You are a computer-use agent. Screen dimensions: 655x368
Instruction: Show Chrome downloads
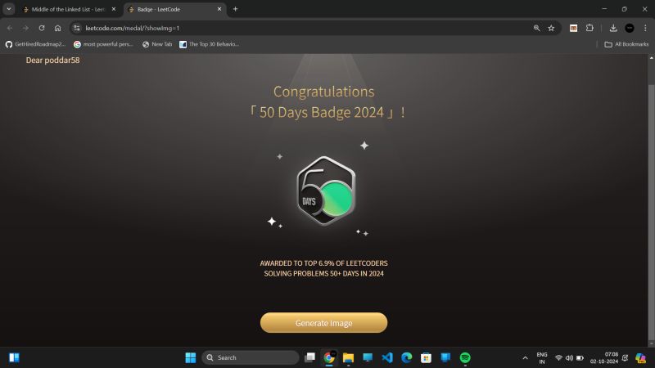613,28
